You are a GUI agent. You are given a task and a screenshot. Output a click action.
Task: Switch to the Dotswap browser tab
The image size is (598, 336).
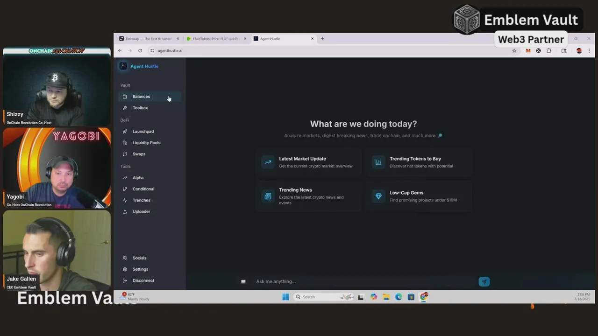[x=148, y=39]
